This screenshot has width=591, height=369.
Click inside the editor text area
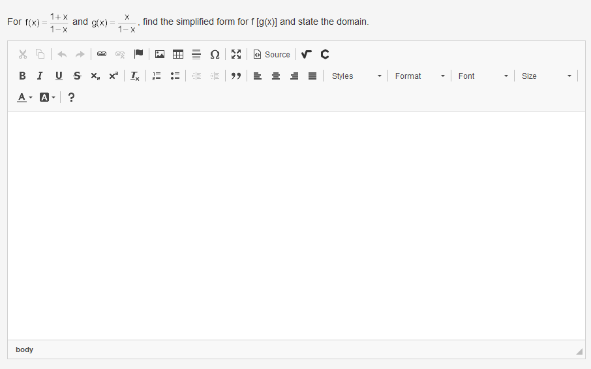296,226
